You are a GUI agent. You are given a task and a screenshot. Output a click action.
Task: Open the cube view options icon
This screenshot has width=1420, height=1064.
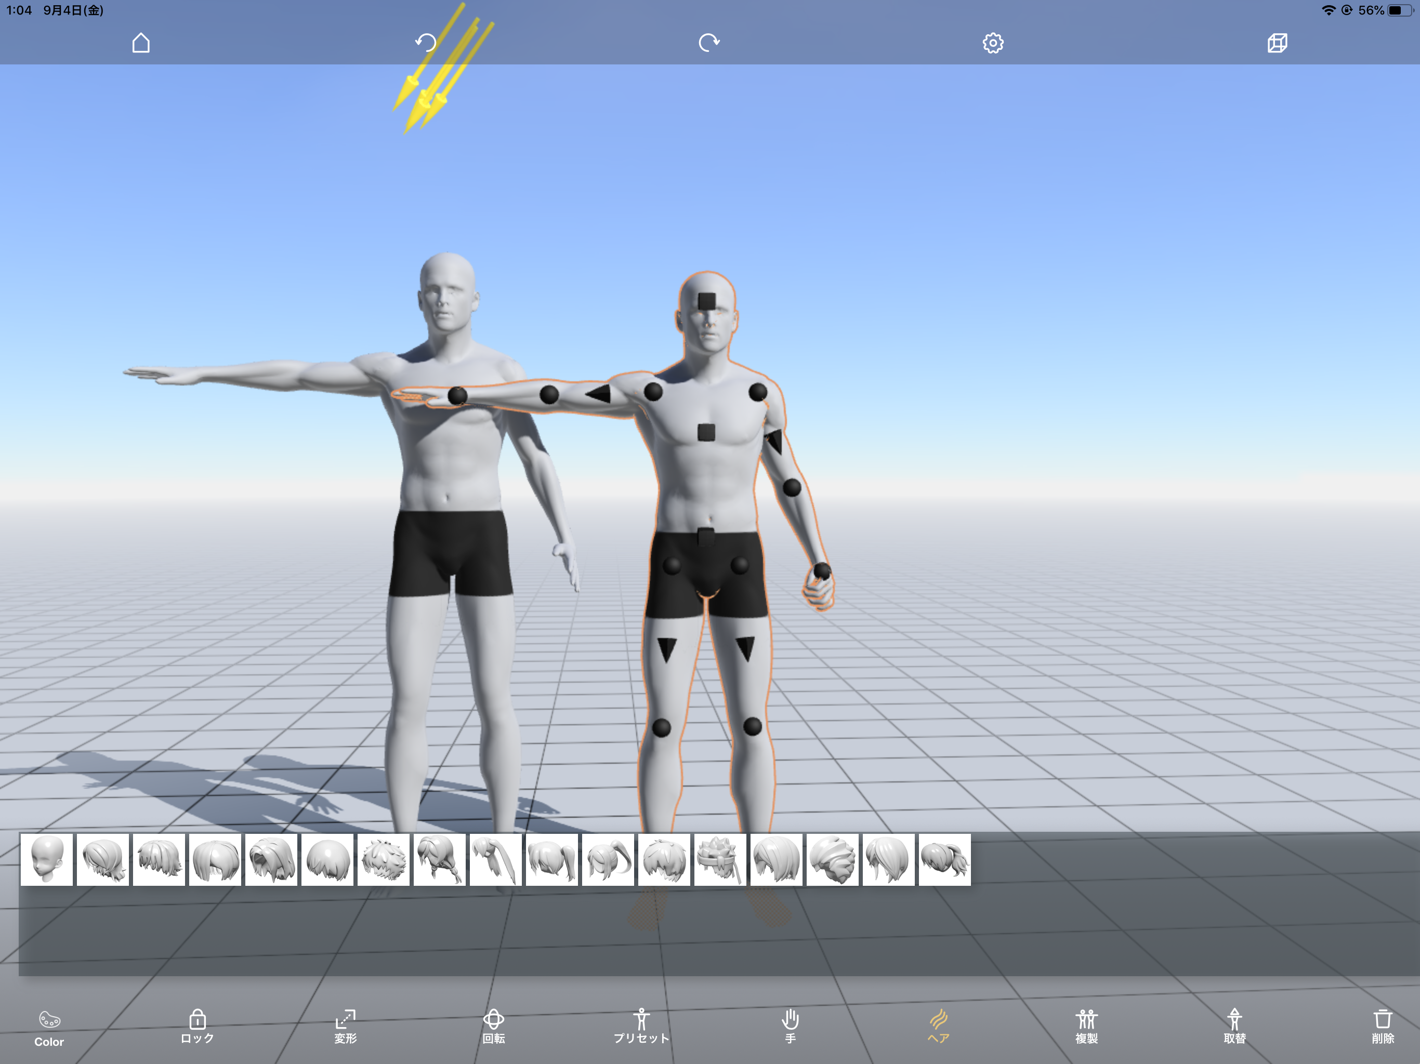coord(1277,43)
